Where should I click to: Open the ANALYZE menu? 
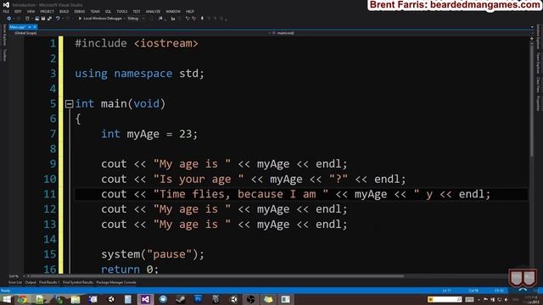point(153,11)
